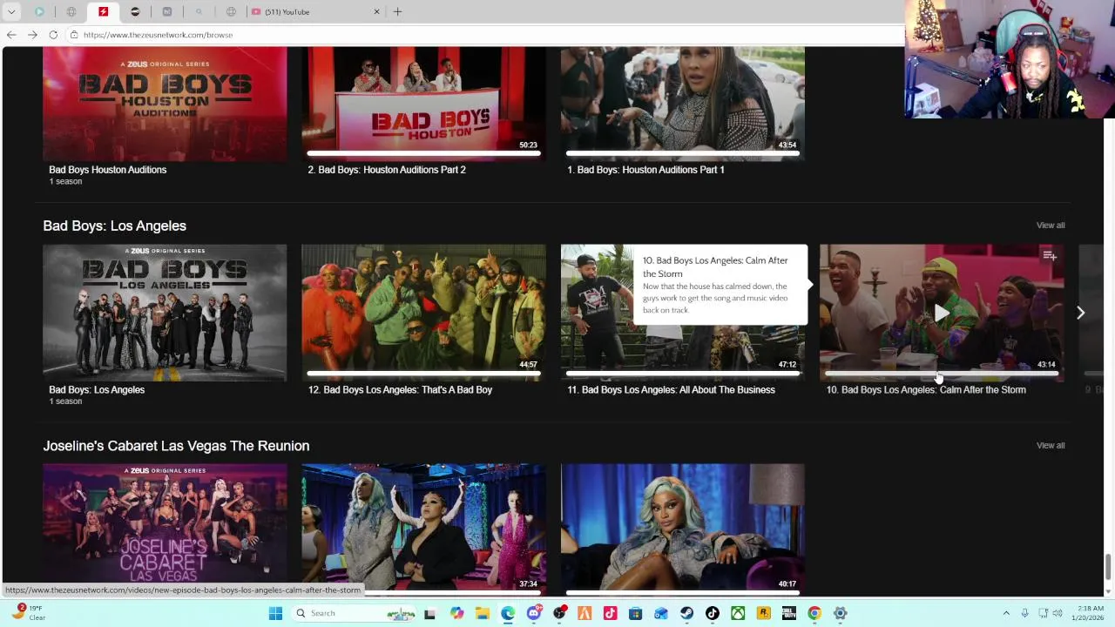Open the Xbox app from taskbar
This screenshot has height=627, width=1115.
pos(738,613)
